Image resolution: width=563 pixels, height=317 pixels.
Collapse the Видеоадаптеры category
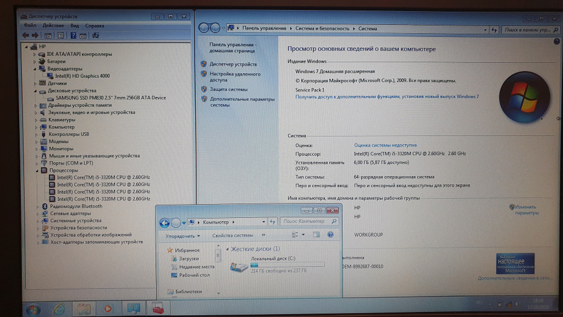coord(35,69)
